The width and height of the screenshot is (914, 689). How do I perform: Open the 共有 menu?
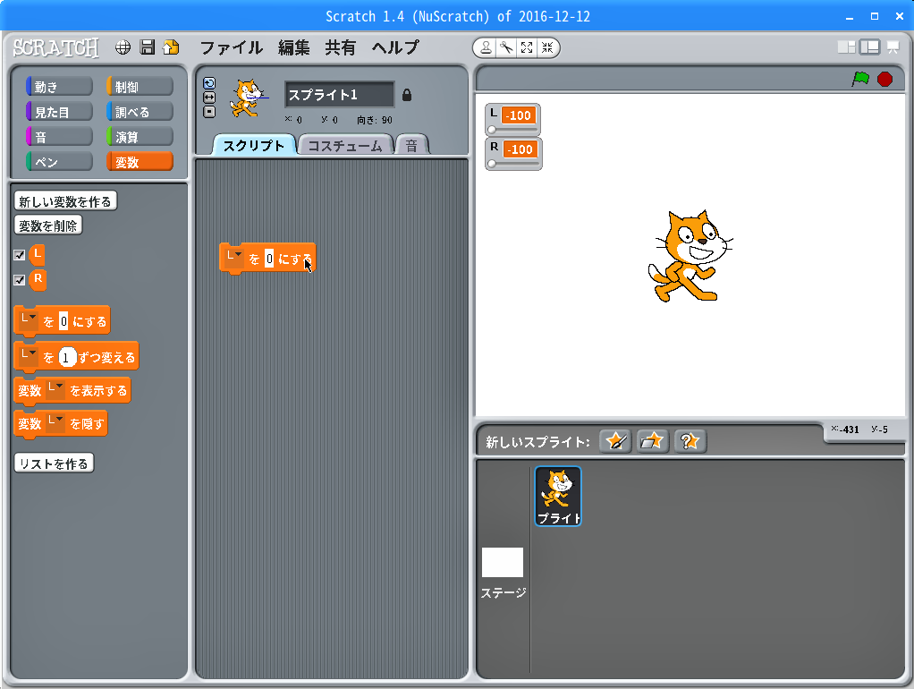(x=341, y=47)
